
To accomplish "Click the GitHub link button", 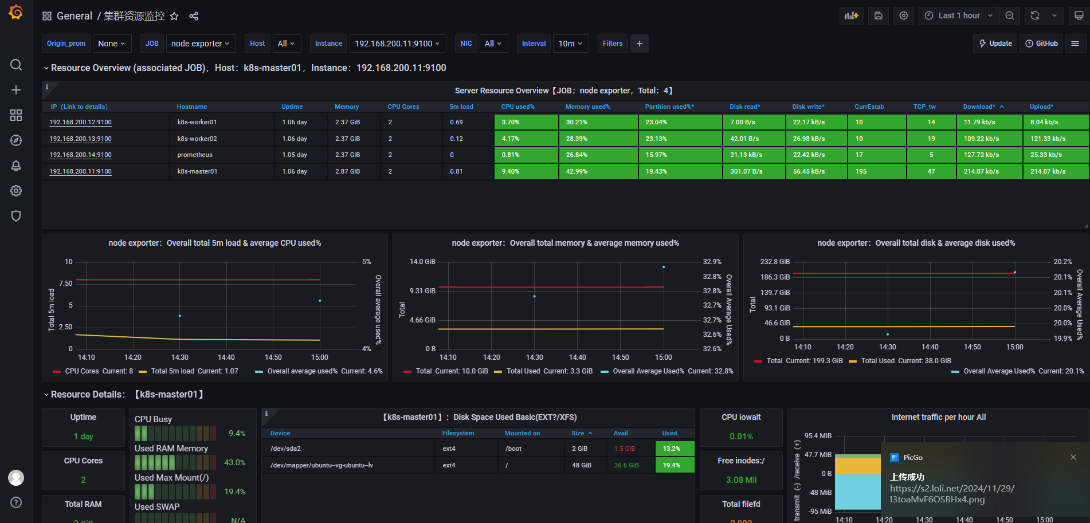I will (x=1041, y=44).
